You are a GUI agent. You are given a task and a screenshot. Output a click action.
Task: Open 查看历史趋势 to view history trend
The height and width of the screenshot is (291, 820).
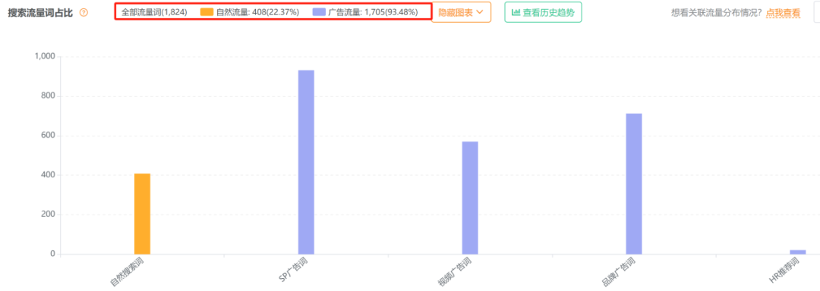point(543,13)
